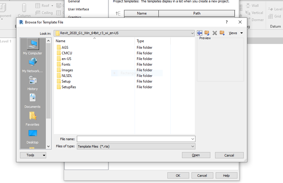Select the AGS folder
The width and height of the screenshot is (283, 183).
(63, 48)
